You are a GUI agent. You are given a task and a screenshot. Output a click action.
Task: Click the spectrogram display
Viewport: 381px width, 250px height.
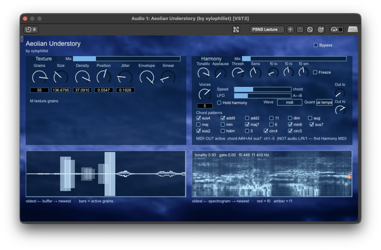[x=272, y=173]
